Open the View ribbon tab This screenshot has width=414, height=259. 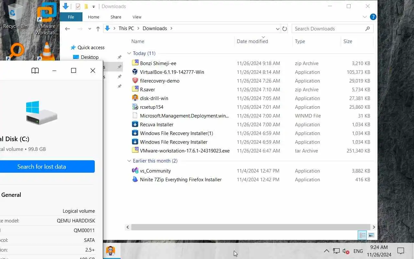(x=137, y=17)
